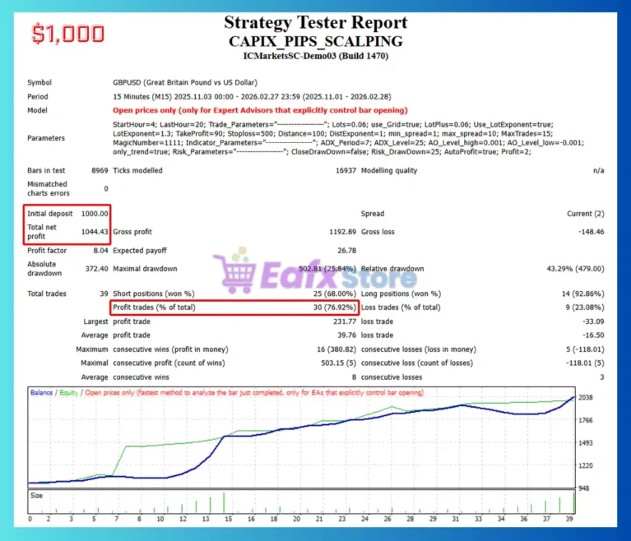Image resolution: width=631 pixels, height=541 pixels.
Task: Click the Modelling quality n/a value
Action: coord(598,170)
